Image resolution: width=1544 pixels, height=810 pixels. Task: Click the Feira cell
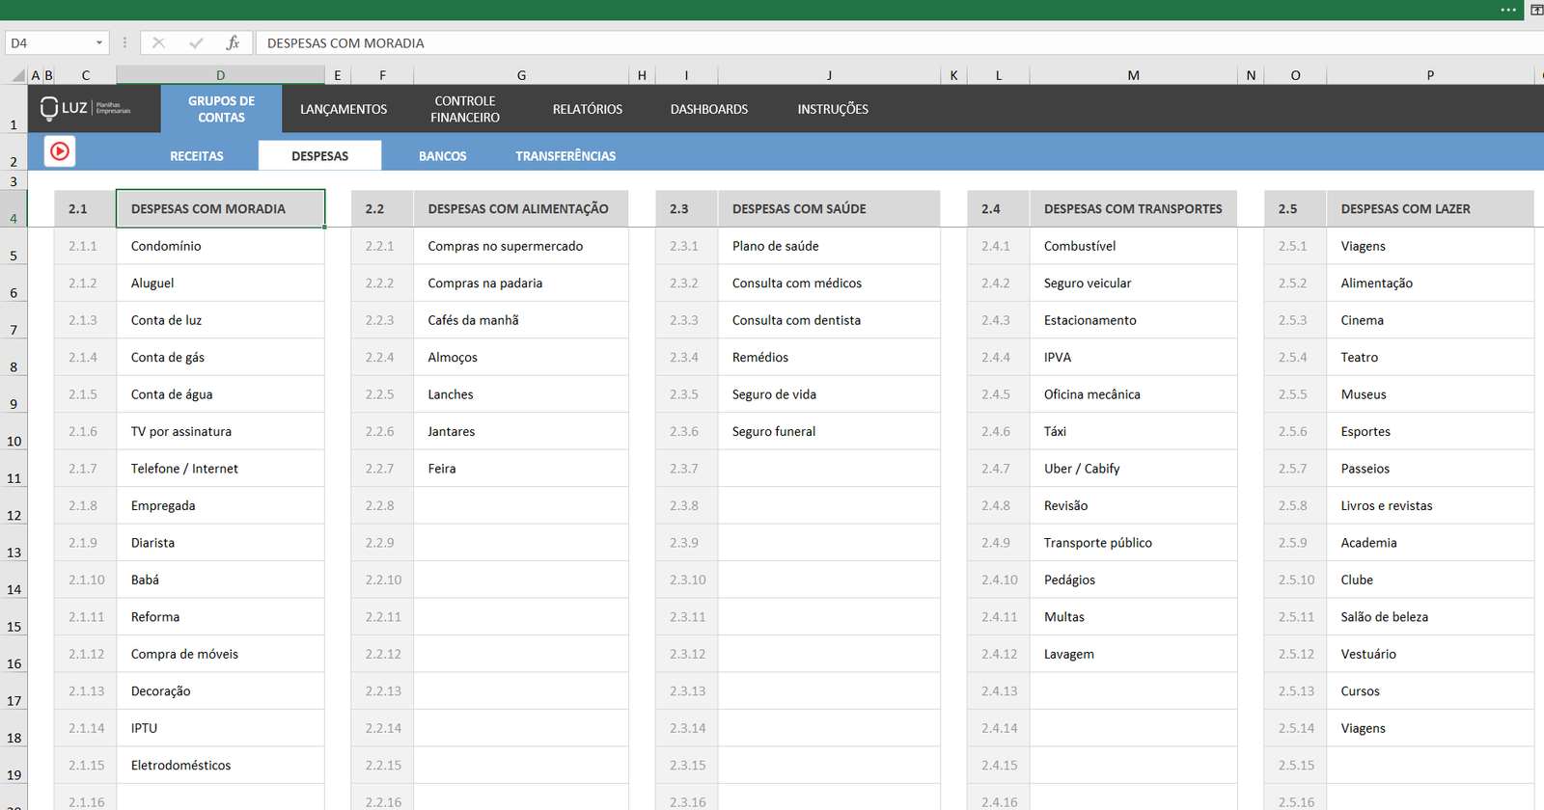pyautogui.click(x=521, y=469)
